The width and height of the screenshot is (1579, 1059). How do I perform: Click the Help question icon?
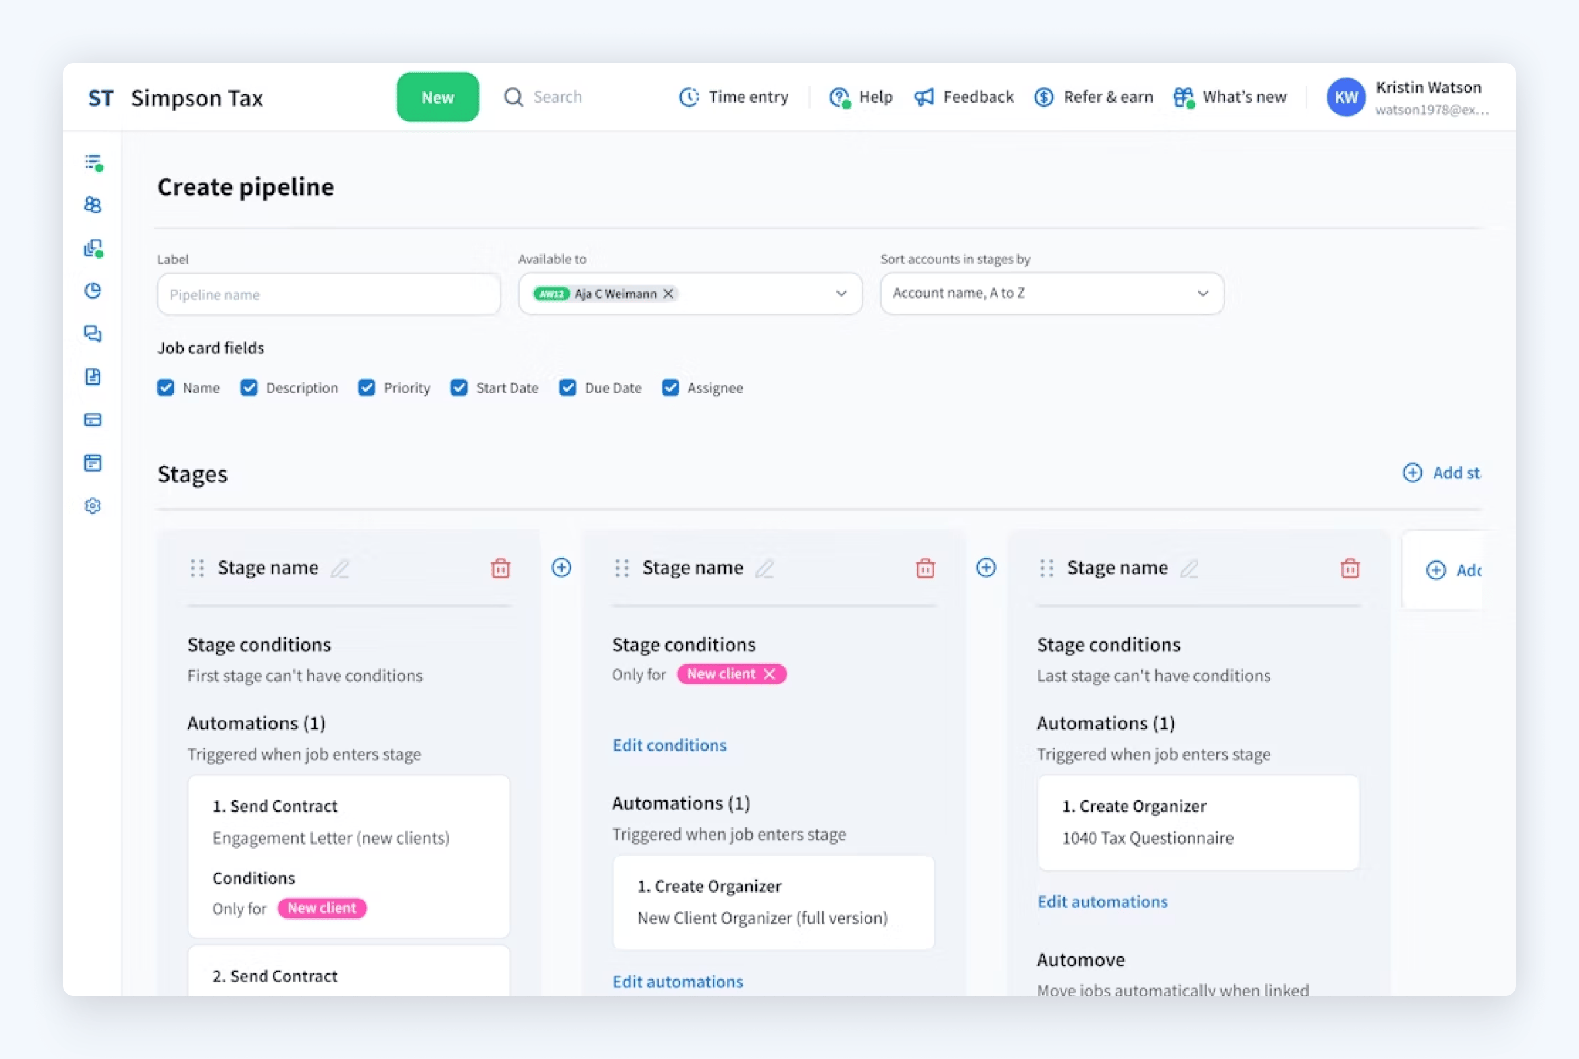[840, 97]
